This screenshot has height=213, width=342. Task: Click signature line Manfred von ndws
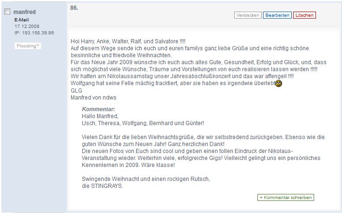tap(93, 98)
